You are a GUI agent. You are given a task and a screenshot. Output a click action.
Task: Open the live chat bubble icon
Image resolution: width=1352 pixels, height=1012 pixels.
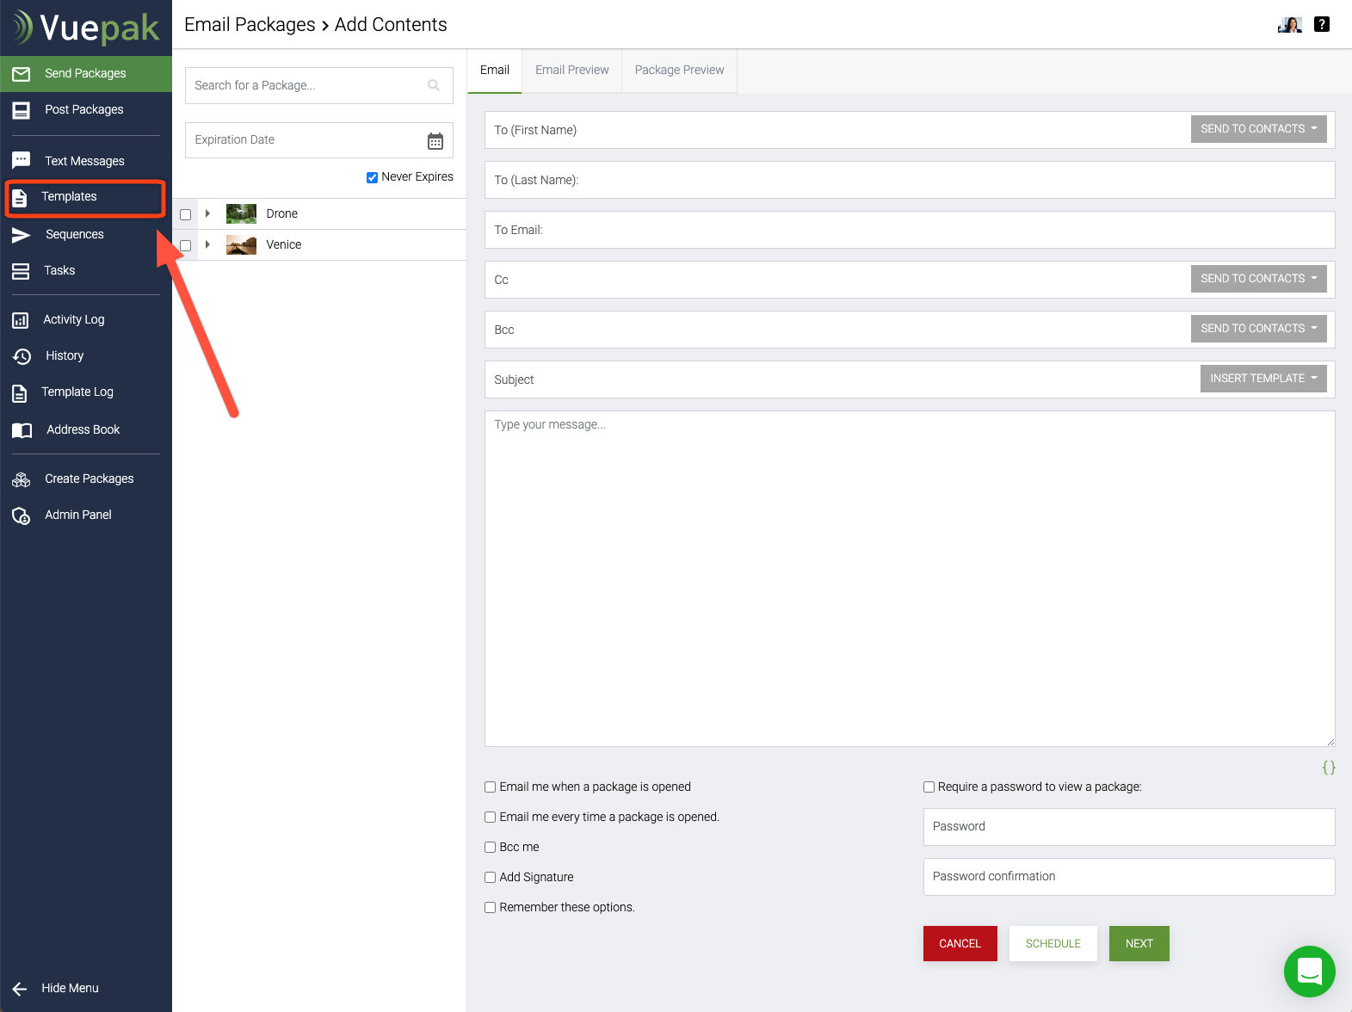[1309, 971]
